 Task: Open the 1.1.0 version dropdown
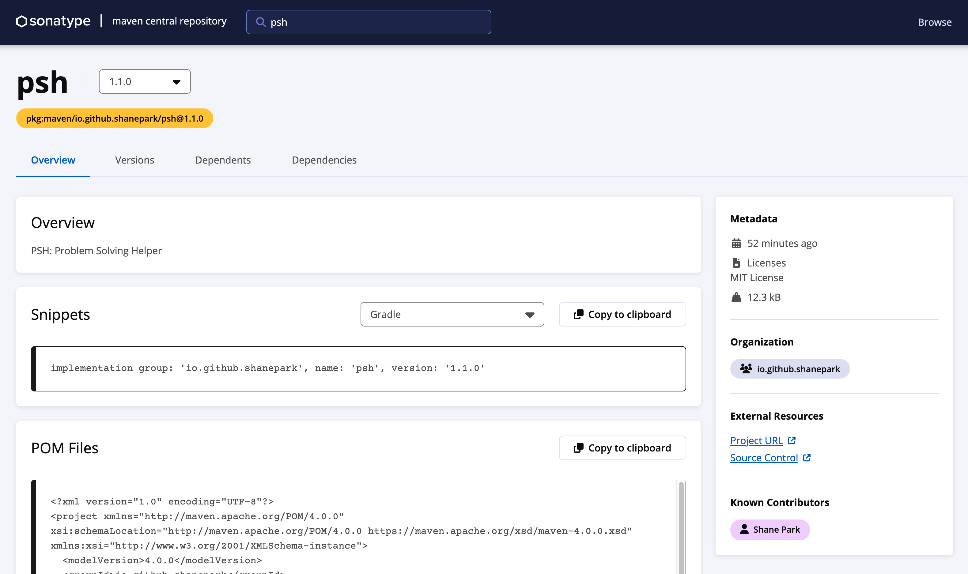pos(145,81)
